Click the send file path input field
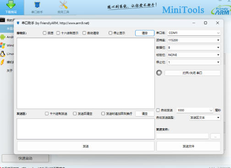231x168 pixels. pyautogui.click(x=182, y=136)
